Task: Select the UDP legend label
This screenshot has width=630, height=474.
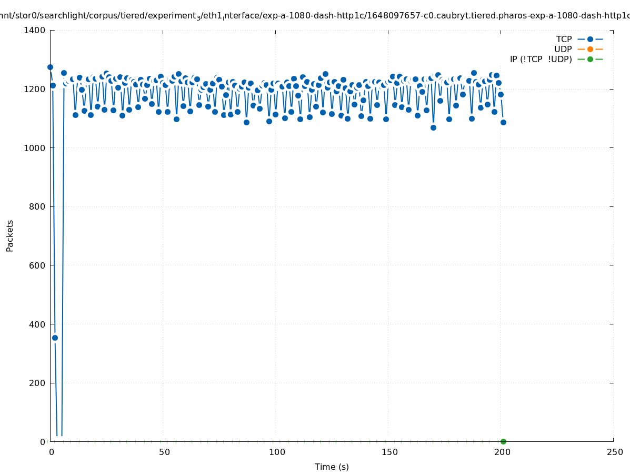Action: [563, 50]
